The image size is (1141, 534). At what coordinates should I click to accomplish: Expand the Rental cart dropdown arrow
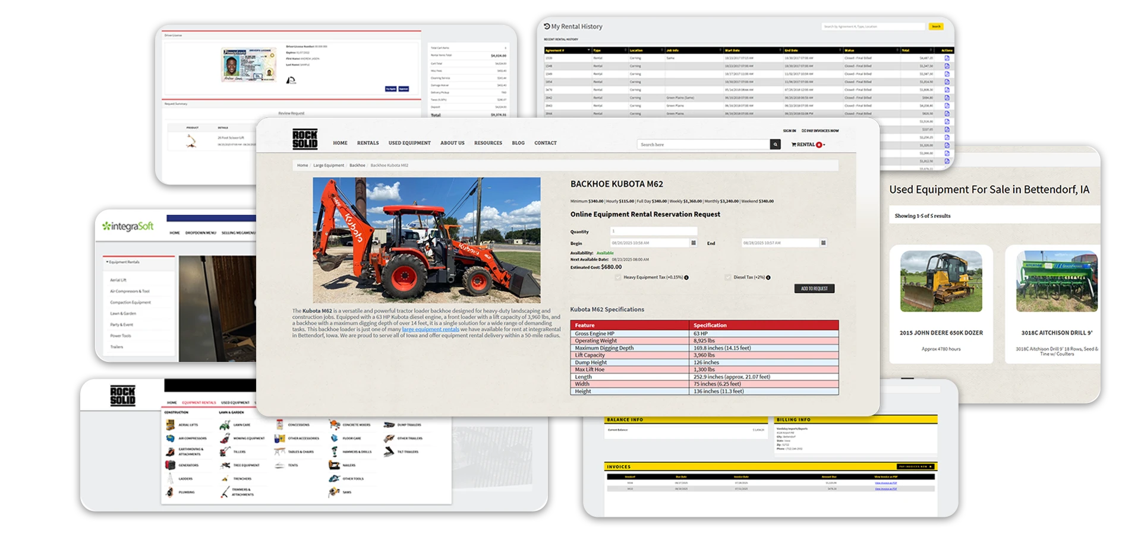pos(824,145)
